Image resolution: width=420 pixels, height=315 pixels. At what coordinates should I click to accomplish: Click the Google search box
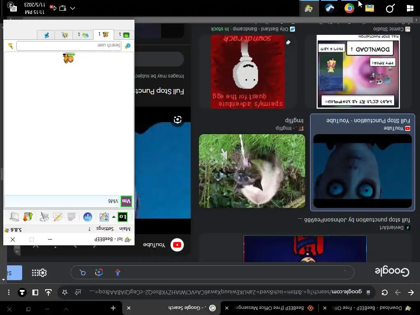point(212,272)
